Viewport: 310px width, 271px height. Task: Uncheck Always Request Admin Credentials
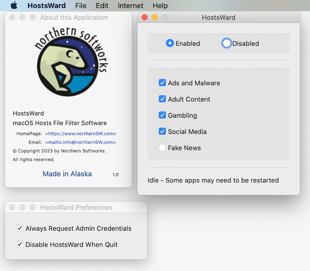click(x=20, y=228)
